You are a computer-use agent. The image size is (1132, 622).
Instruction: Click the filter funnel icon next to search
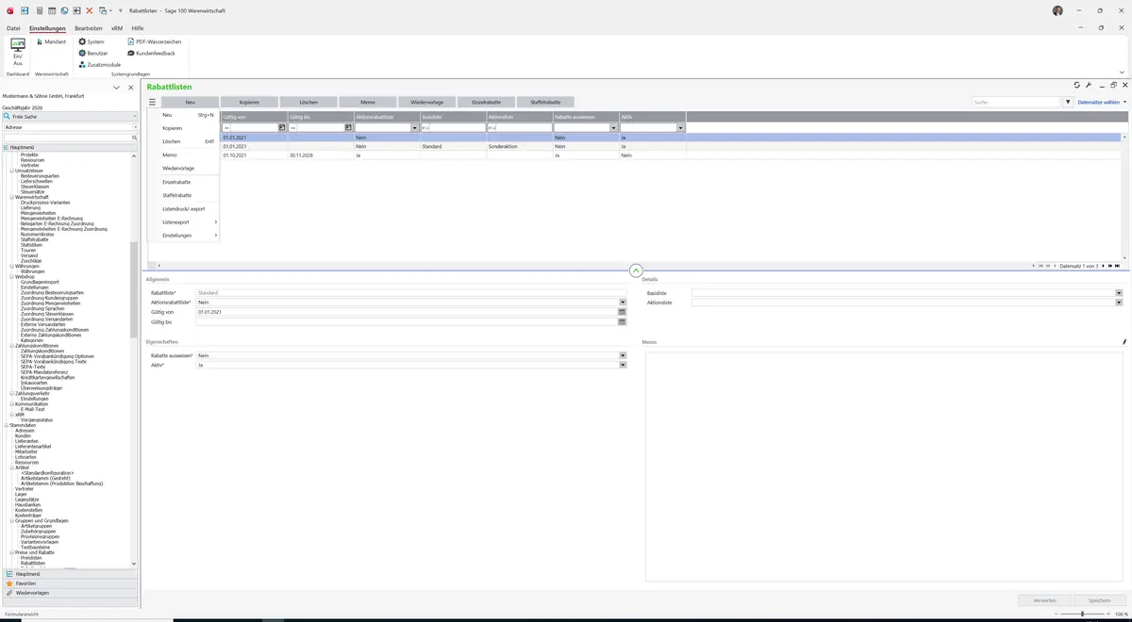(1068, 102)
